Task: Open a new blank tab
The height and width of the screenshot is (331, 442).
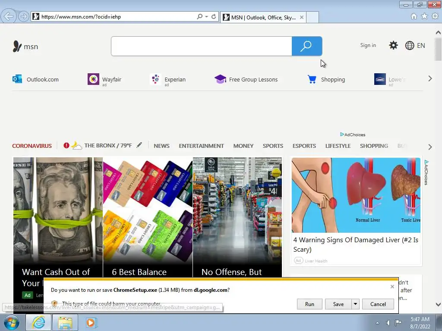Action: [x=313, y=17]
